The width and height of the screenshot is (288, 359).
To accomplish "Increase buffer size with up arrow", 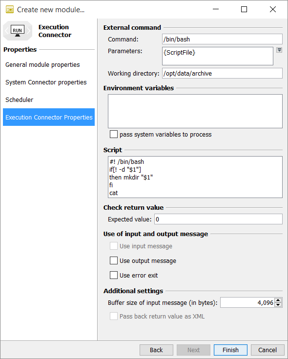I will (x=278, y=300).
